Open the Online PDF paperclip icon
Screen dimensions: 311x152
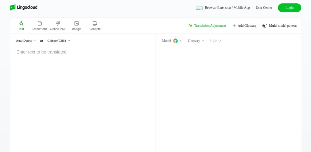click(x=58, y=23)
